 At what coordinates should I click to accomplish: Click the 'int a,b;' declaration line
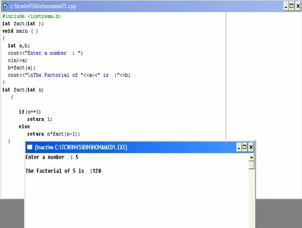(19, 46)
